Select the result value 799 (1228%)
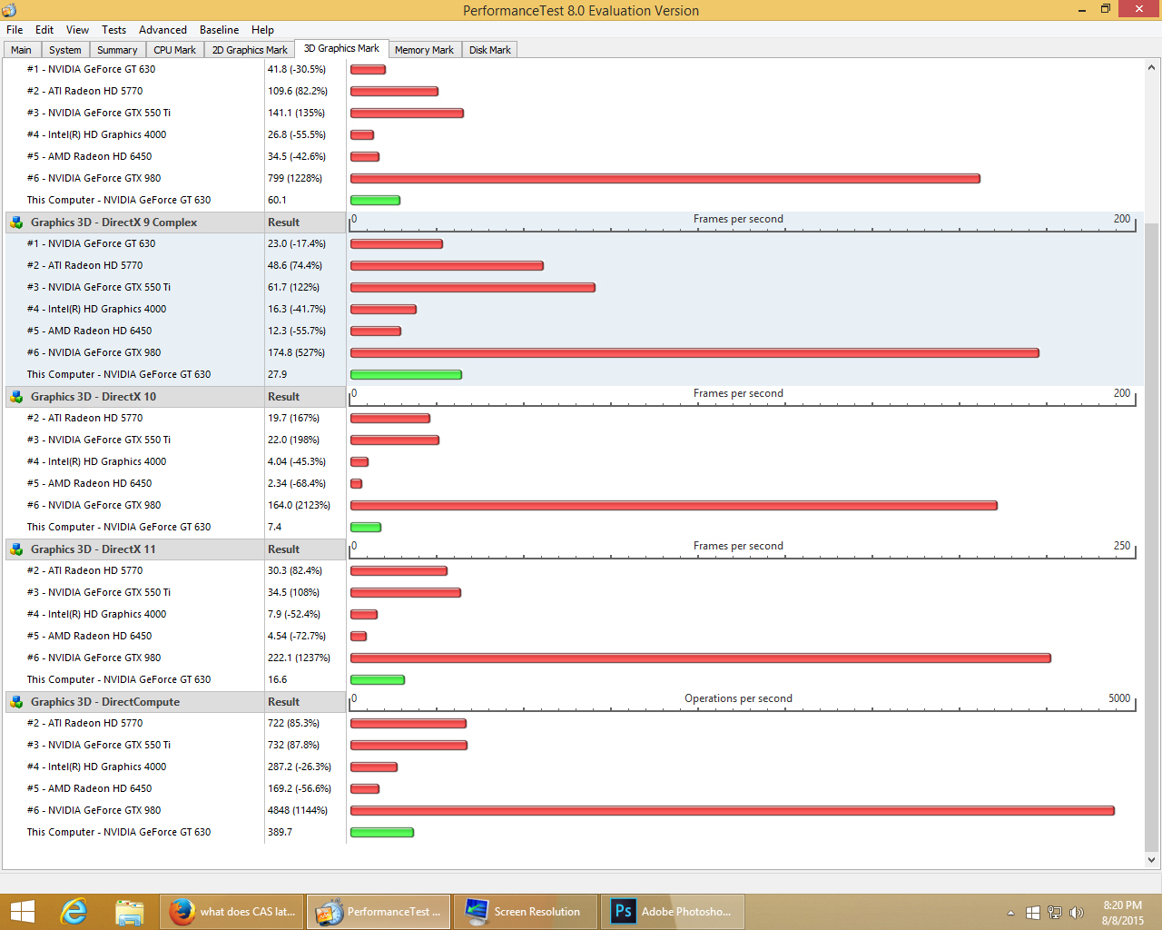Image resolution: width=1162 pixels, height=930 pixels. point(295,178)
